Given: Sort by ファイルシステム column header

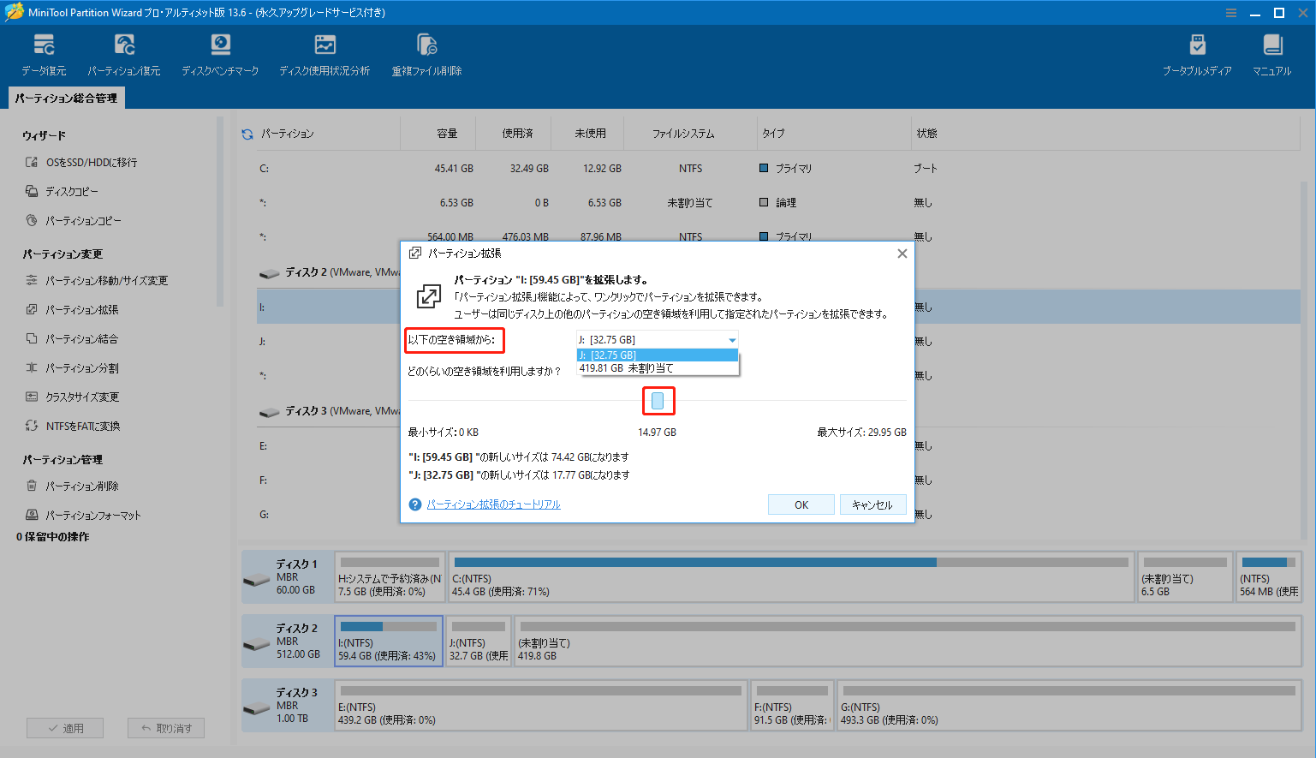Looking at the screenshot, I should [x=683, y=134].
